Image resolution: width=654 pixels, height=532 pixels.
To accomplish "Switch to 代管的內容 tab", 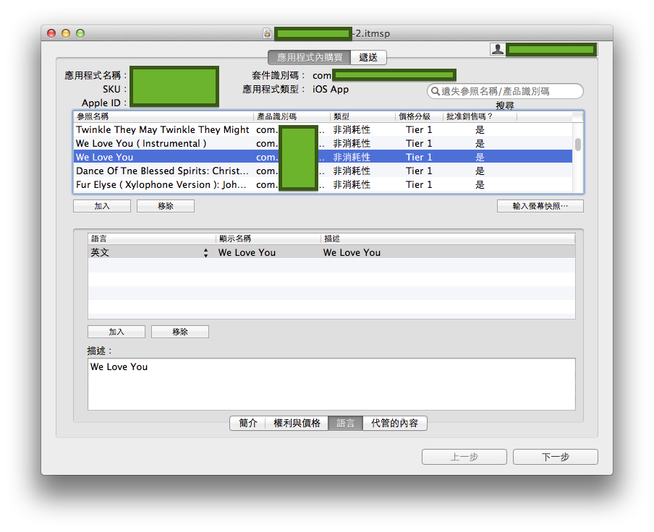I will (394, 424).
